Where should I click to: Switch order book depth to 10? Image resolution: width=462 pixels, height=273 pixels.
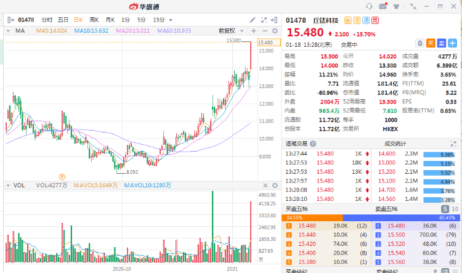(x=455, y=209)
